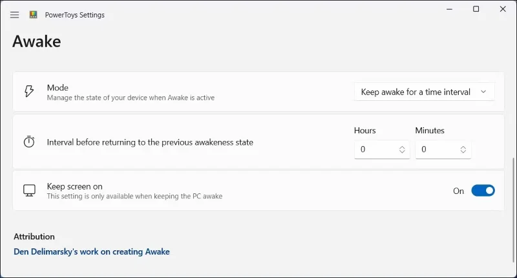This screenshot has height=278, width=517.
Task: Click the stopwatch icon beside Interval setting
Action: (29, 142)
